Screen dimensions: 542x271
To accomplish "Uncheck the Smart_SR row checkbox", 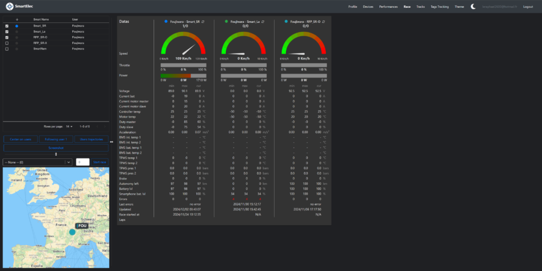I will [x=7, y=26].
